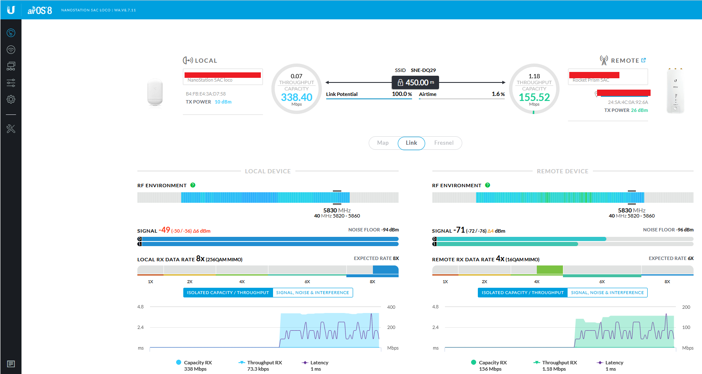Image resolution: width=702 pixels, height=374 pixels.
Task: Click the remote 155.52 Mbps capacity gauge
Action: coord(534,89)
